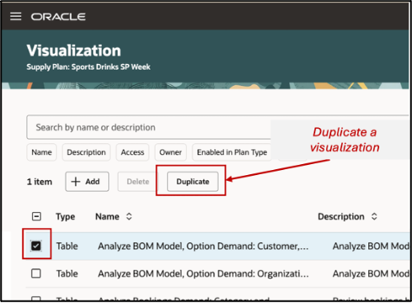Sort by Name column arrows
The height and width of the screenshot is (303, 412).
tap(129, 216)
